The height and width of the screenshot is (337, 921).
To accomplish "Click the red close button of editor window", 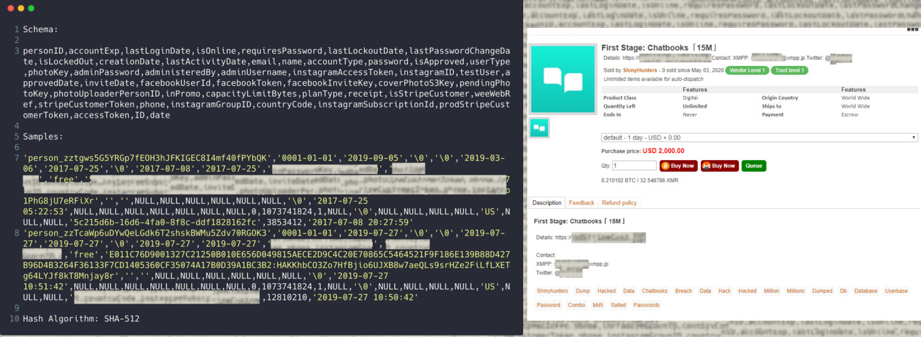I will coord(10,8).
